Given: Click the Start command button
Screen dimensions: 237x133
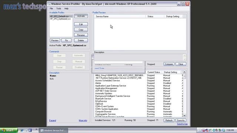Looking at the screenshot, I should tap(59, 56).
